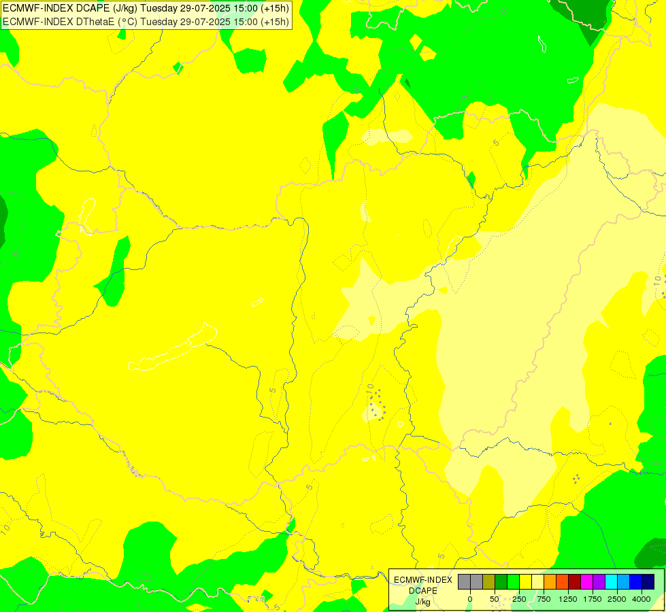Click the ECMWF-INDEX label in the legend
The height and width of the screenshot is (612, 666).
click(x=423, y=580)
